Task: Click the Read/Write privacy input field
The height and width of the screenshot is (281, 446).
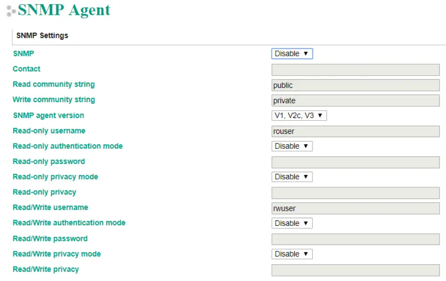Action: pyautogui.click(x=355, y=270)
